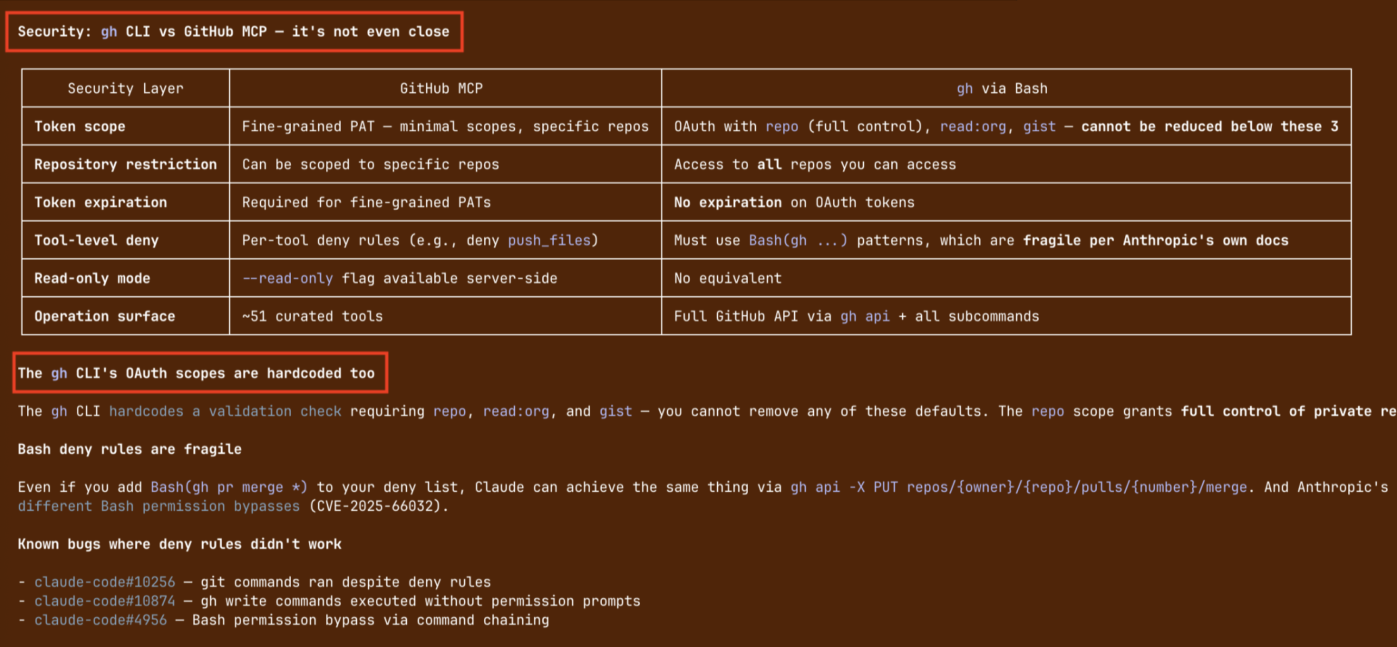Select the "gh via Bash" column header

[x=1002, y=88]
